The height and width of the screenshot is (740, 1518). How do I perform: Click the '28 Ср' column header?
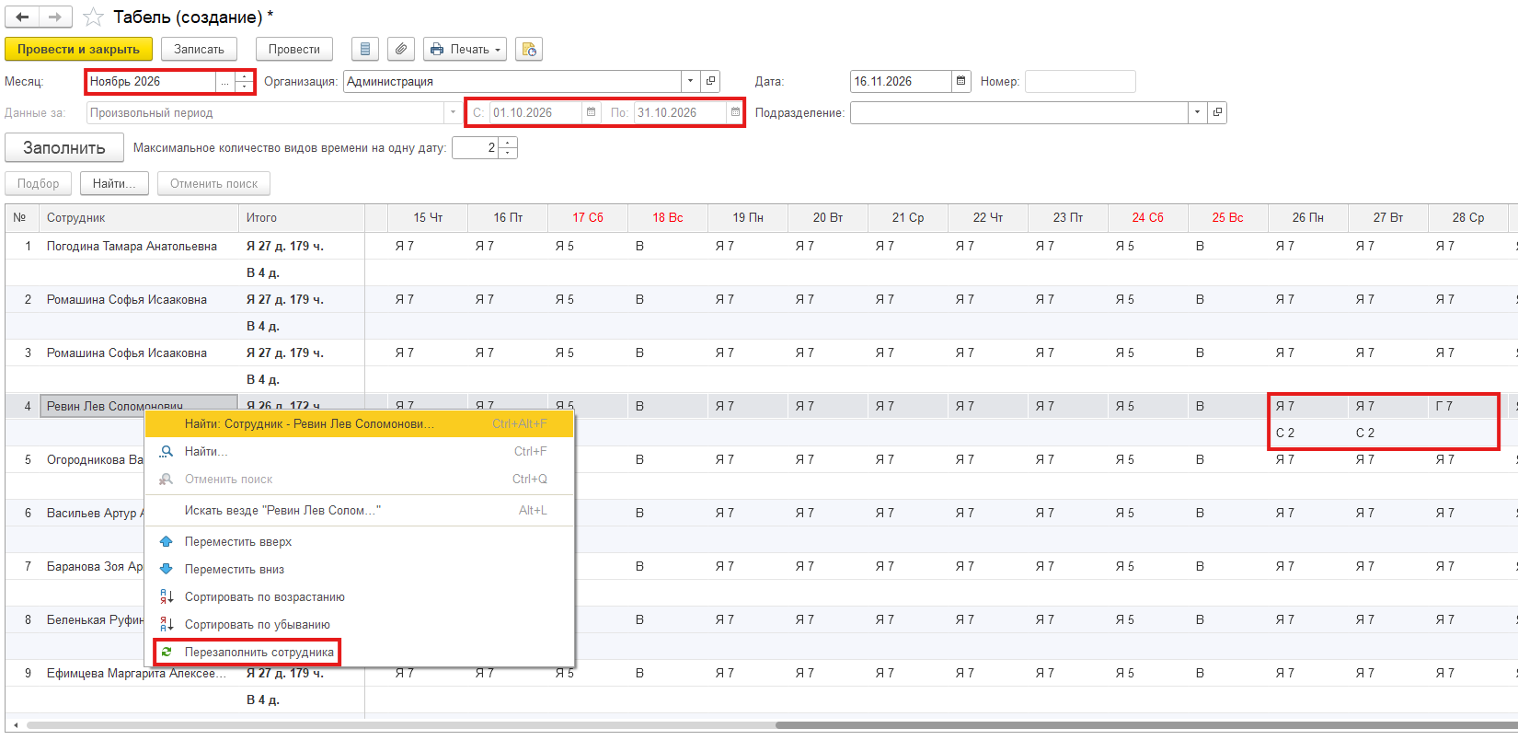1468,218
